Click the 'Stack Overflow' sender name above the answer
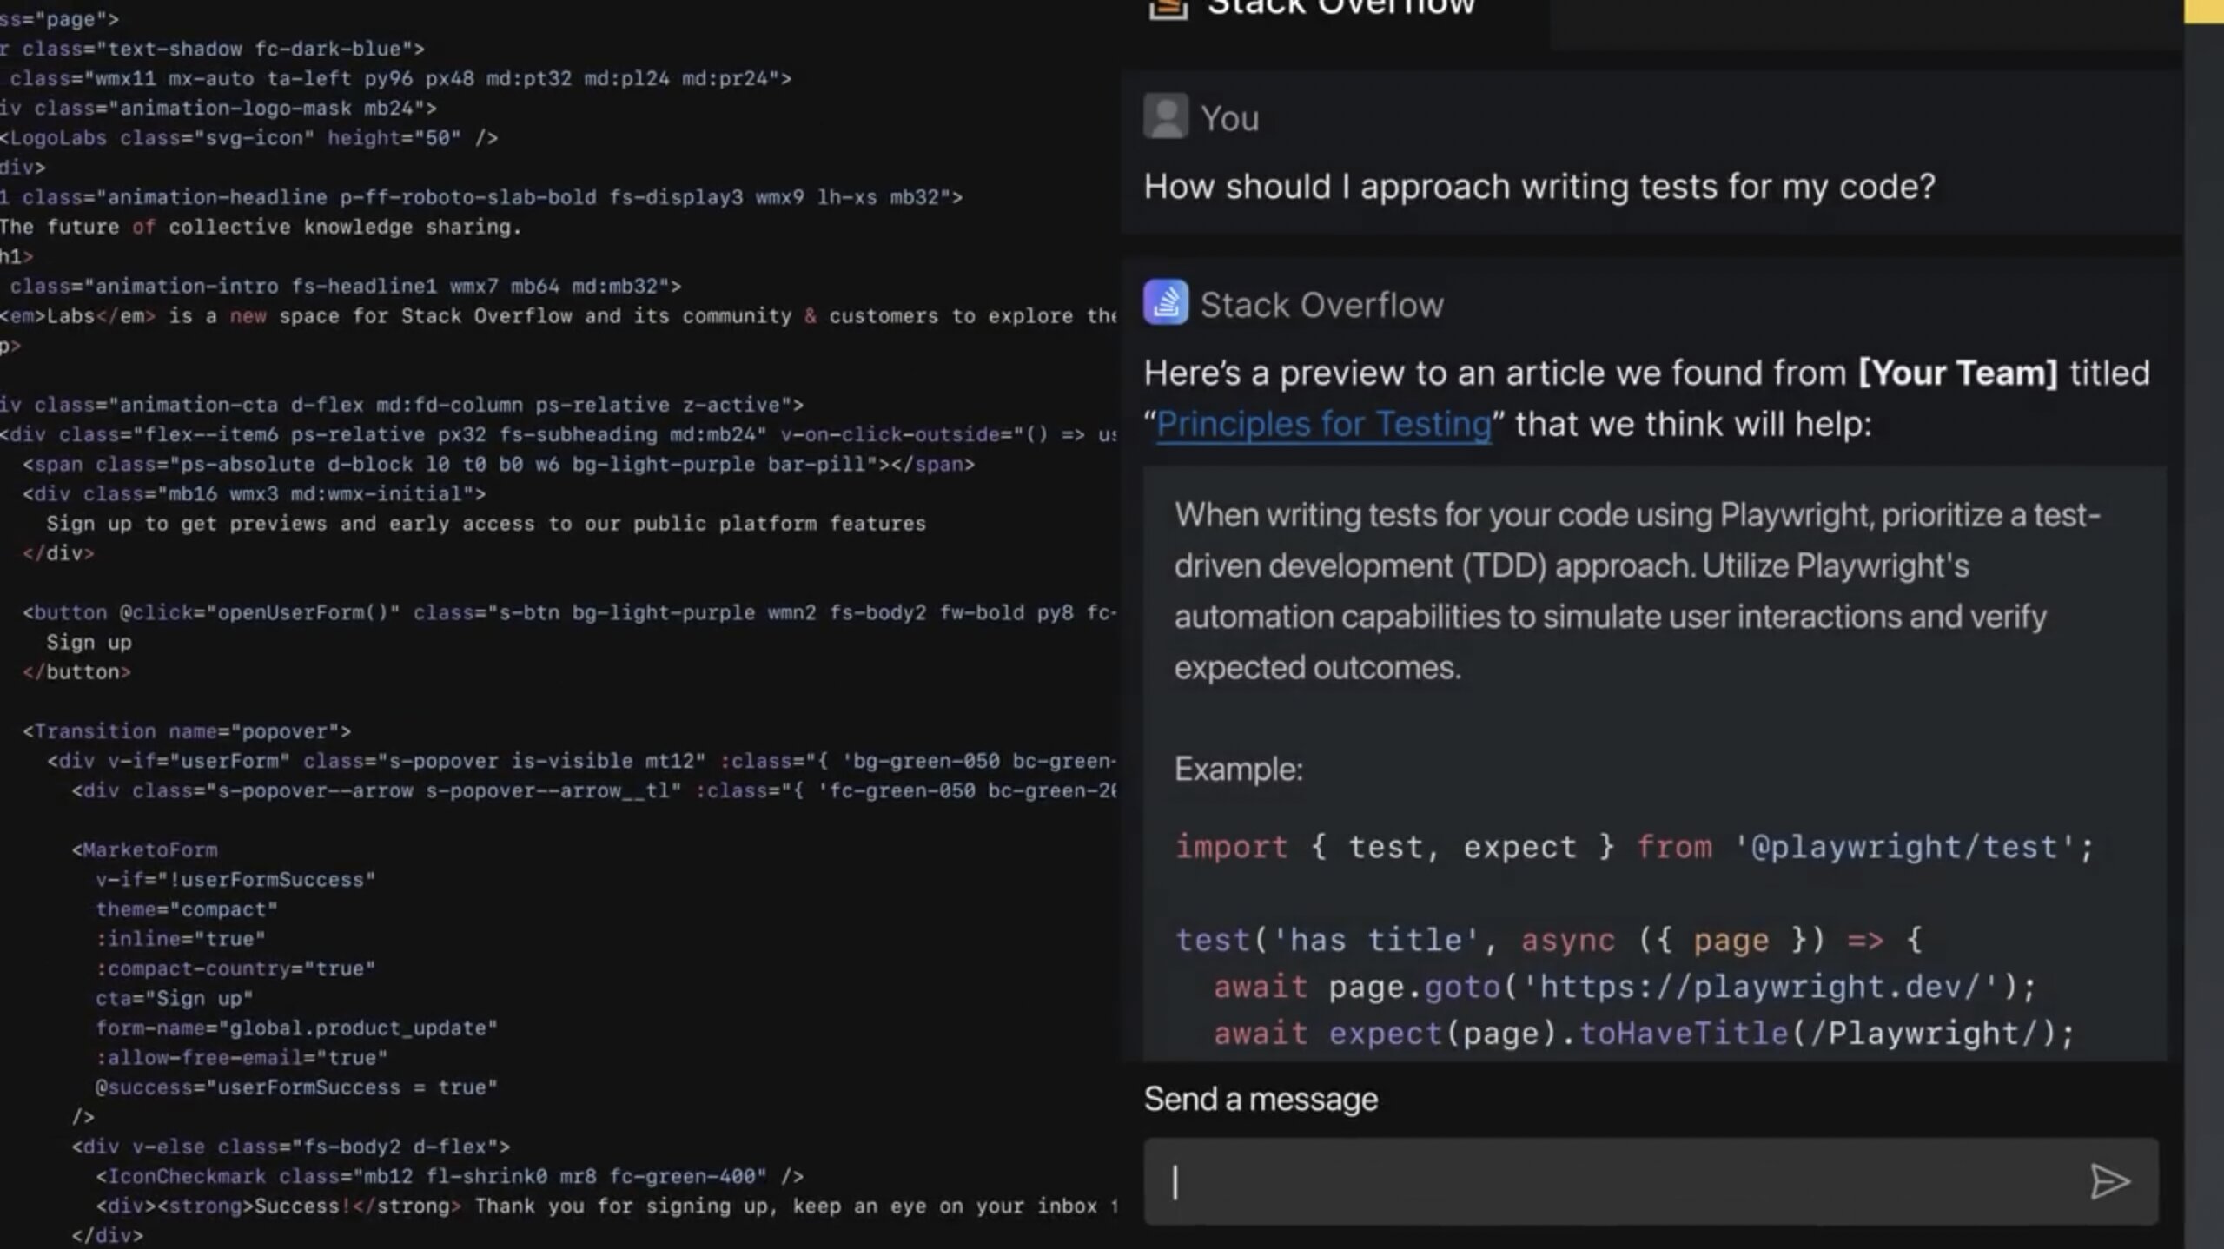The image size is (2224, 1249). click(1321, 305)
